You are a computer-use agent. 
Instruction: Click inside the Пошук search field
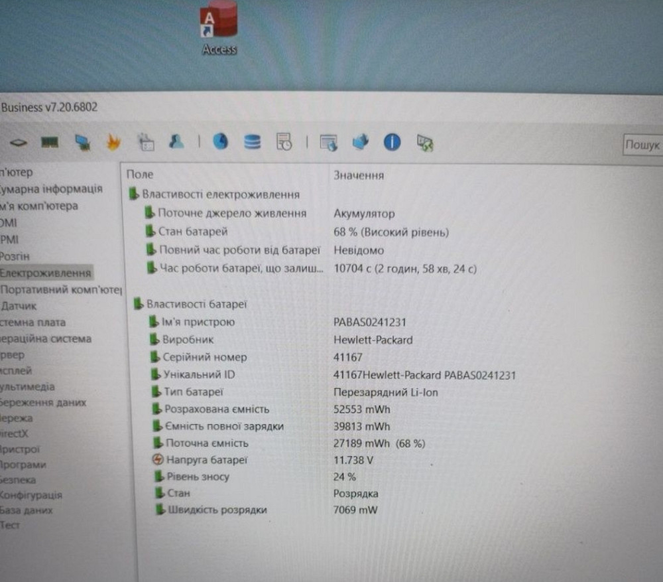pyautogui.click(x=643, y=144)
